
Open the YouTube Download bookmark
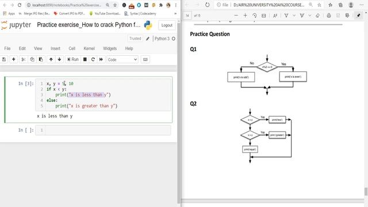105,14
